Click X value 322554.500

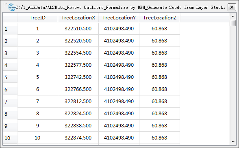pos(78,53)
